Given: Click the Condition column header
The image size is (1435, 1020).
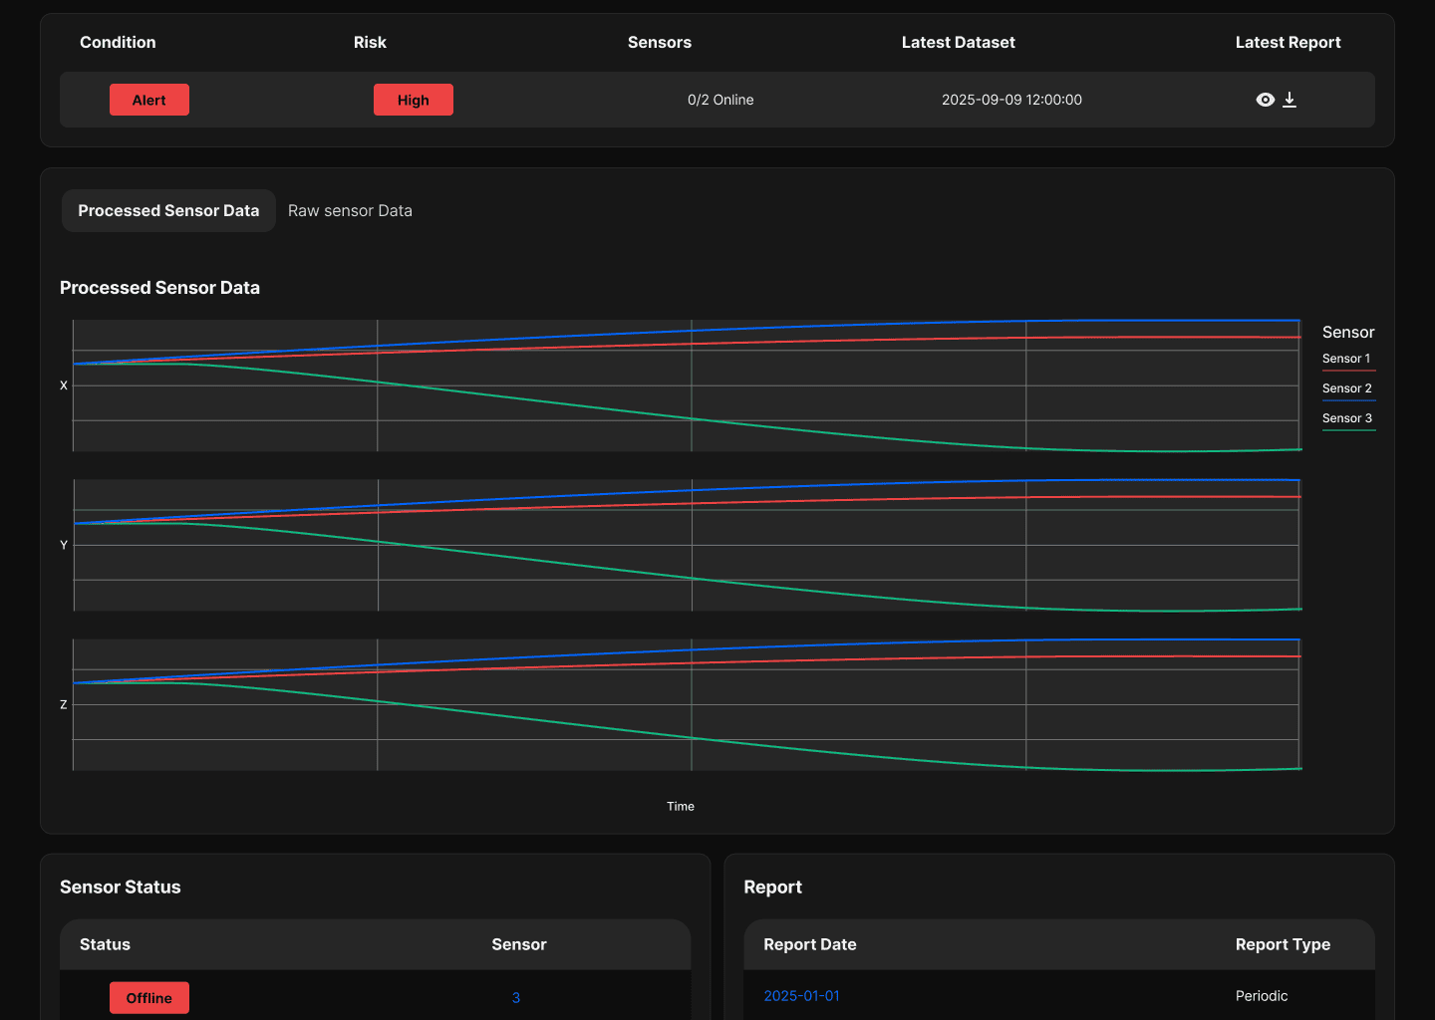Looking at the screenshot, I should [x=118, y=42].
